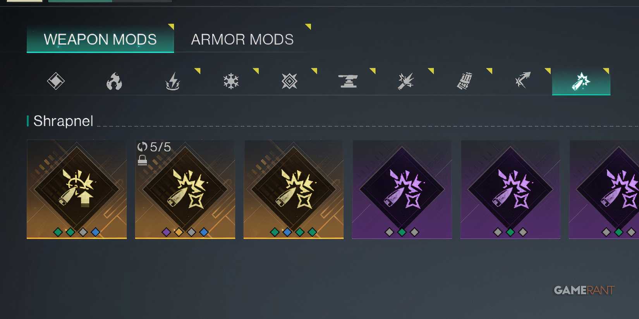Switch to the ARMOR MODS tab
This screenshot has height=319, width=639.
click(242, 39)
